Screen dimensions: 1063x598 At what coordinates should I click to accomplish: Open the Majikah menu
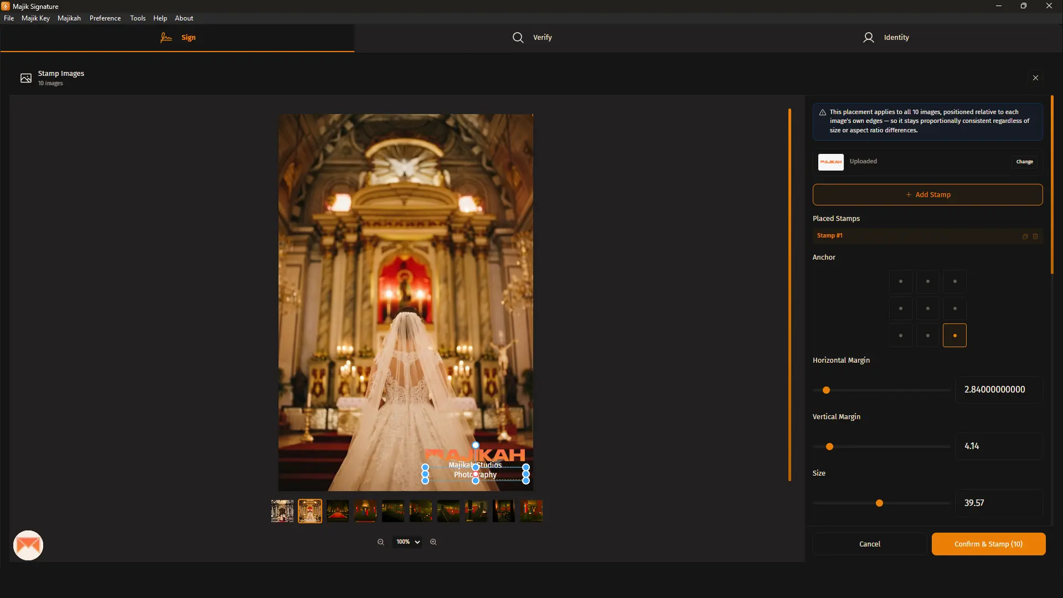tap(69, 18)
